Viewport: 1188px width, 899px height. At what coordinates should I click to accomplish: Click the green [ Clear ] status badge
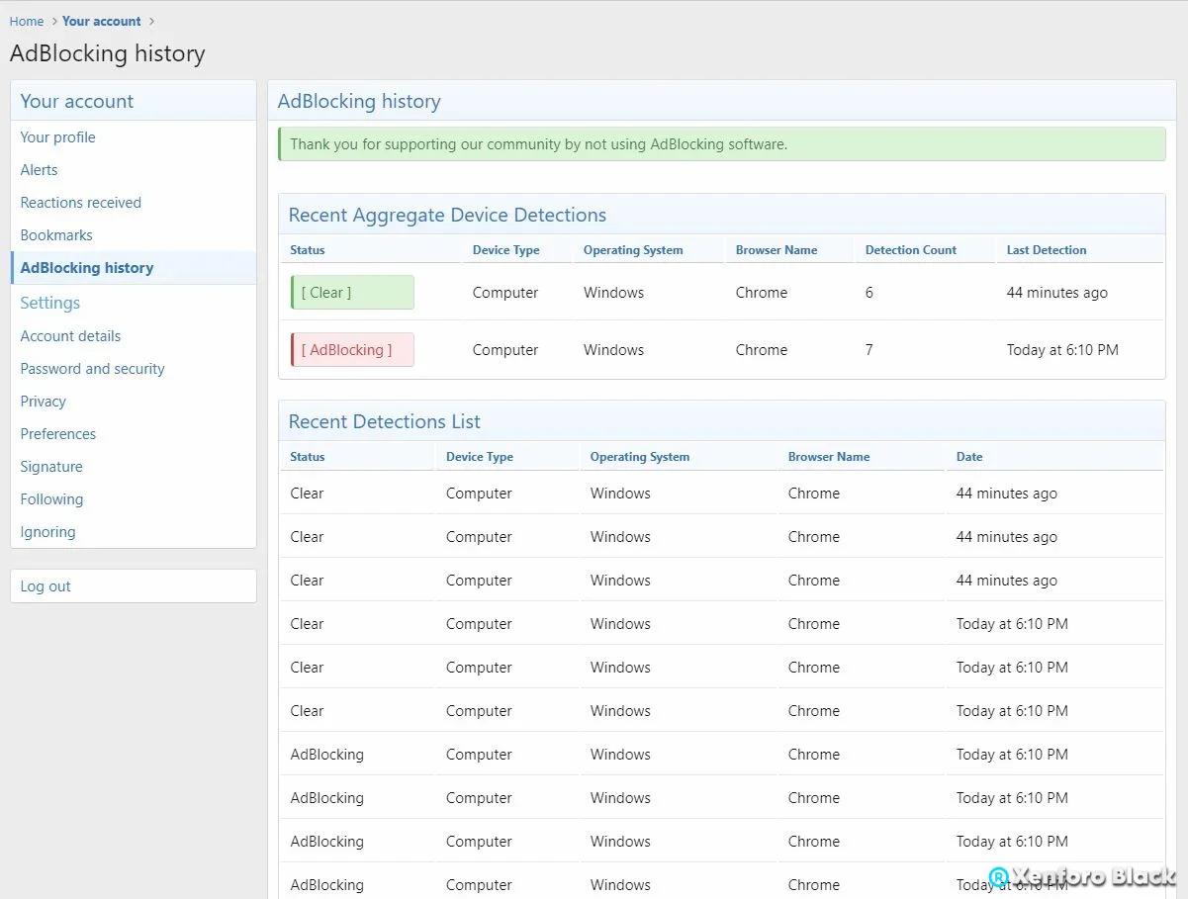(352, 293)
